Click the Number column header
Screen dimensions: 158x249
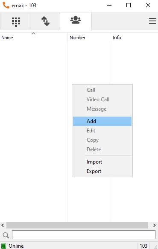coord(77,38)
